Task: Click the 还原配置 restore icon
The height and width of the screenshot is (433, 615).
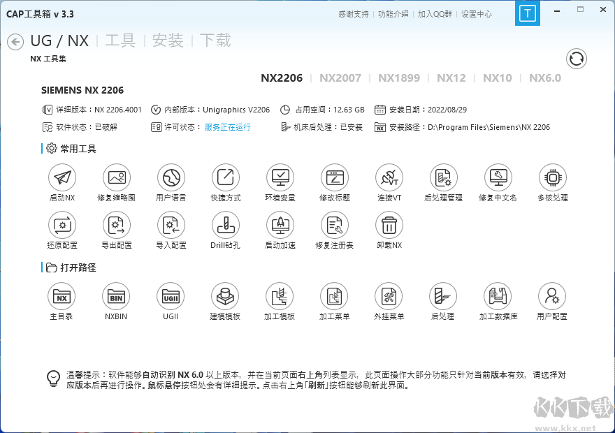Action: tap(62, 225)
